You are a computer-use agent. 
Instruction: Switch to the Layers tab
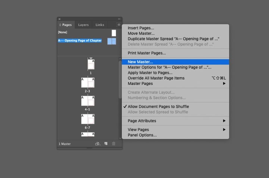click(x=83, y=25)
